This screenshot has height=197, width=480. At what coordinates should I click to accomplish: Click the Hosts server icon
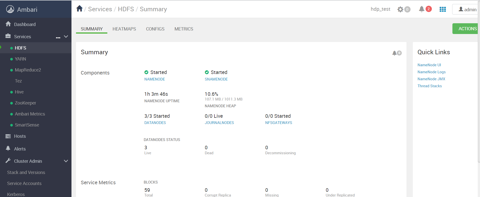(x=8, y=136)
